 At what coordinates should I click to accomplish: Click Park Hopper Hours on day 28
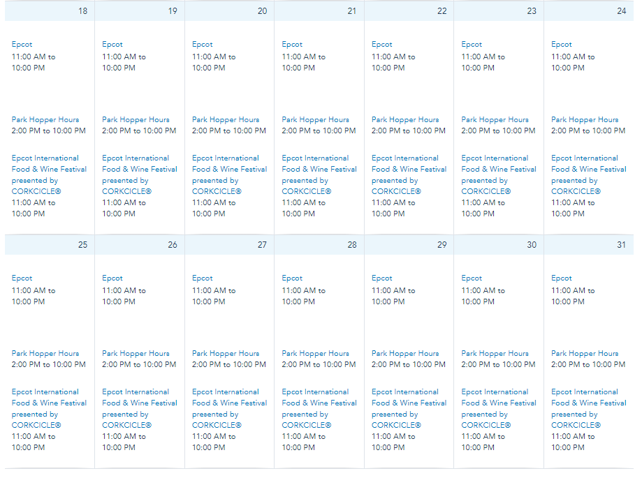315,353
